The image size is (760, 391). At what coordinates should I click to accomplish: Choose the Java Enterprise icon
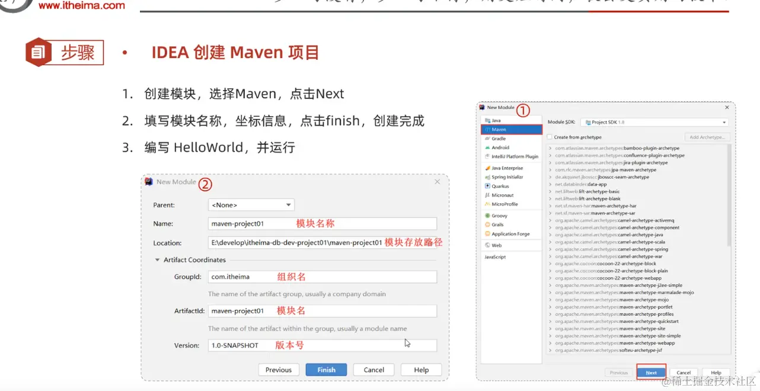pos(487,168)
